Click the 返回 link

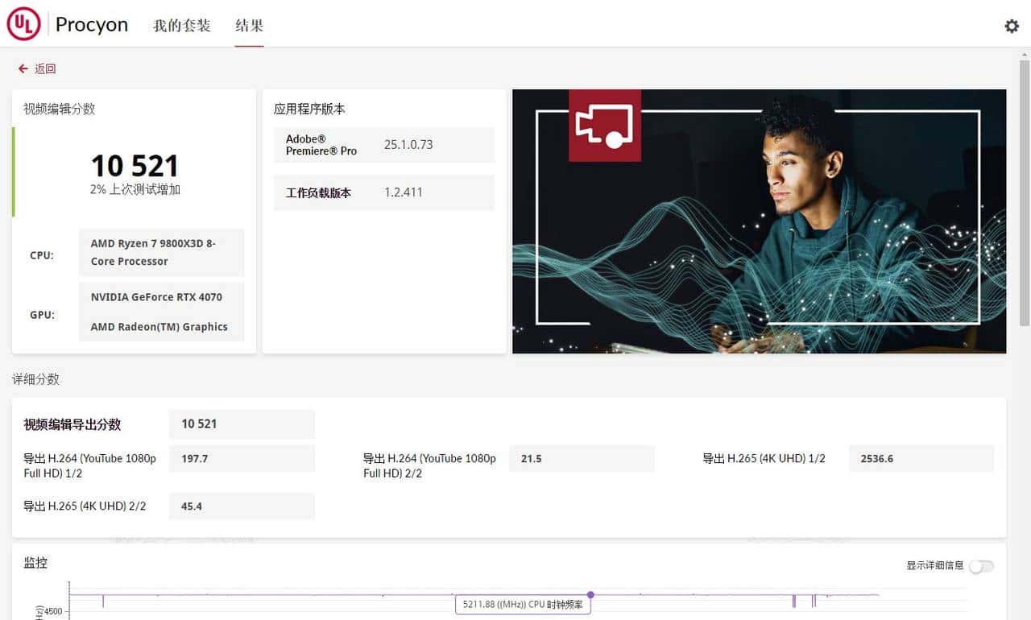(45, 69)
